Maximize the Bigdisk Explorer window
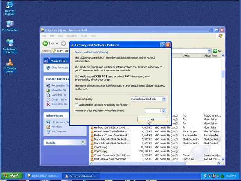 217,30
